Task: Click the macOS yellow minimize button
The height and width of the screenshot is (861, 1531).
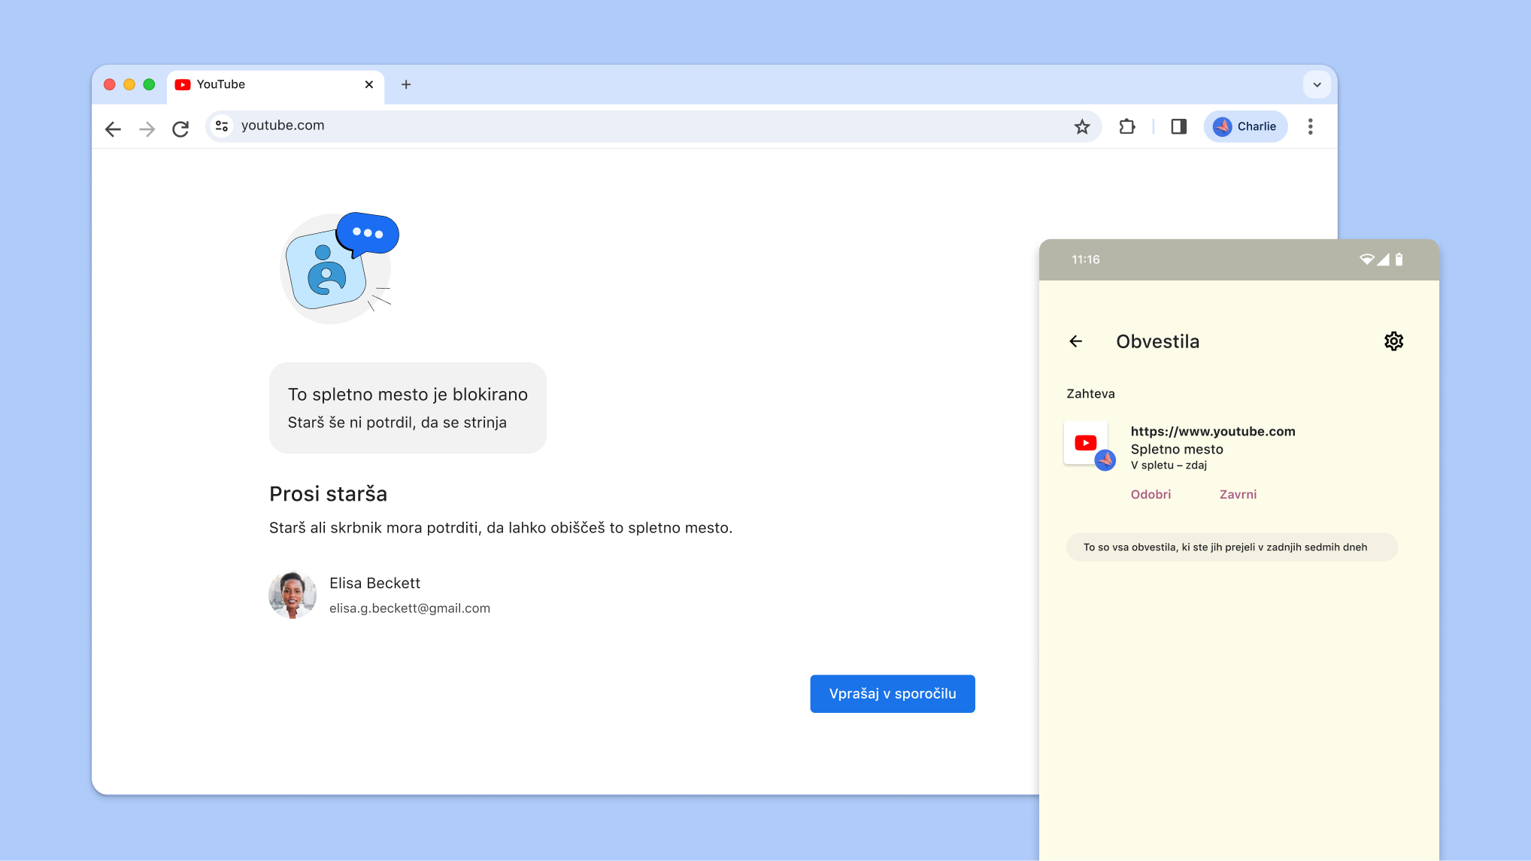Action: pyautogui.click(x=129, y=84)
